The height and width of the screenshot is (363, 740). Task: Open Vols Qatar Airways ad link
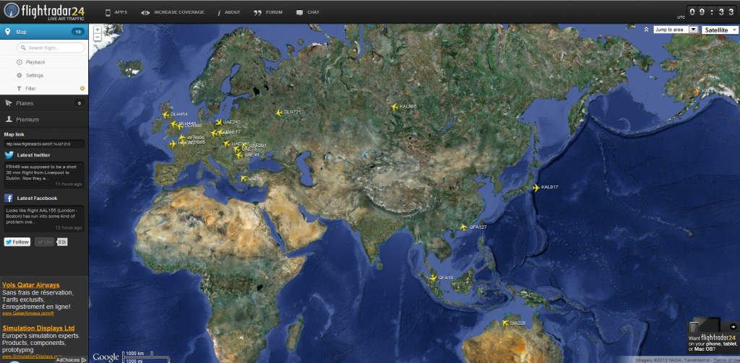[30, 285]
